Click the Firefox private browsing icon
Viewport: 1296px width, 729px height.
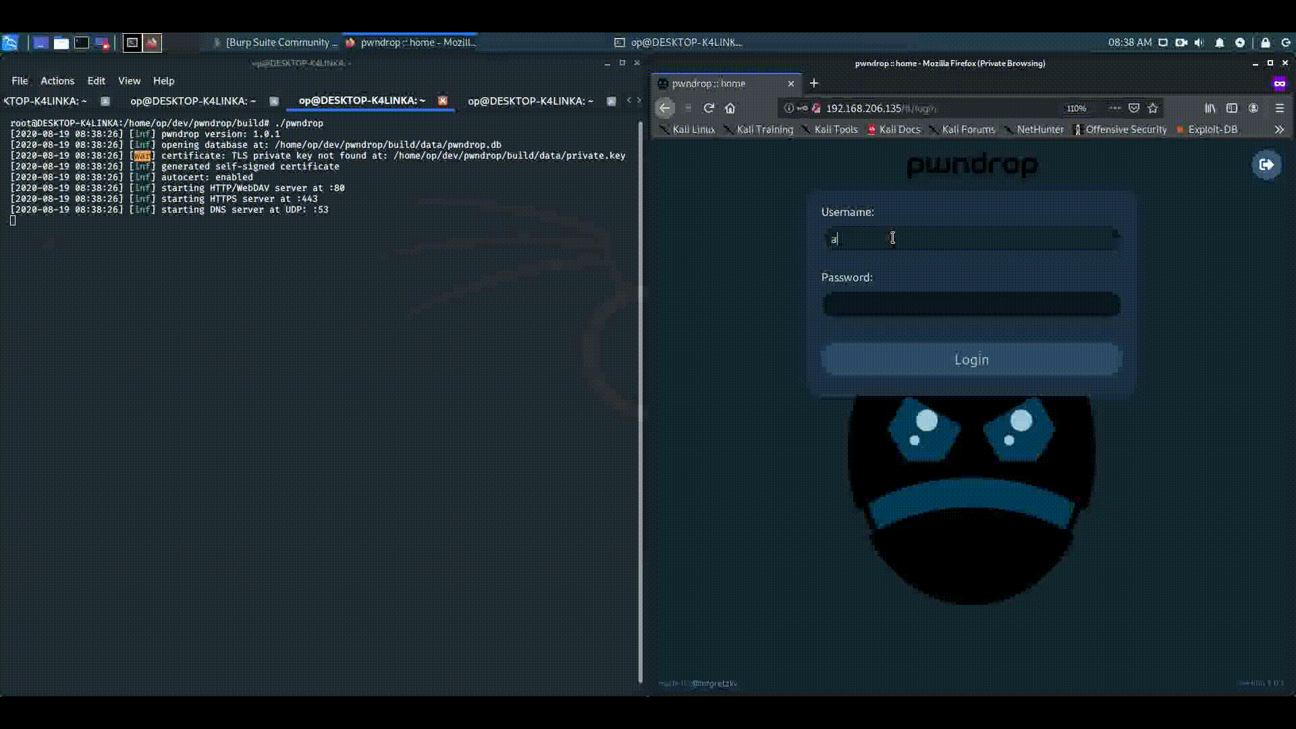(1280, 83)
